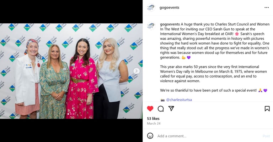View the 53 likes list

click(153, 119)
